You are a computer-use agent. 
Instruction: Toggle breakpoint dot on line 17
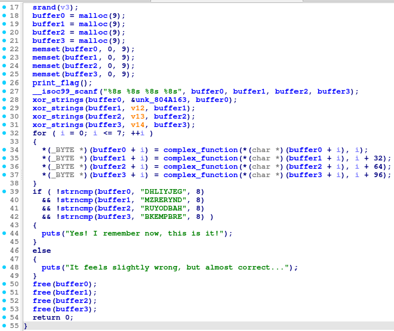(x=4, y=7)
